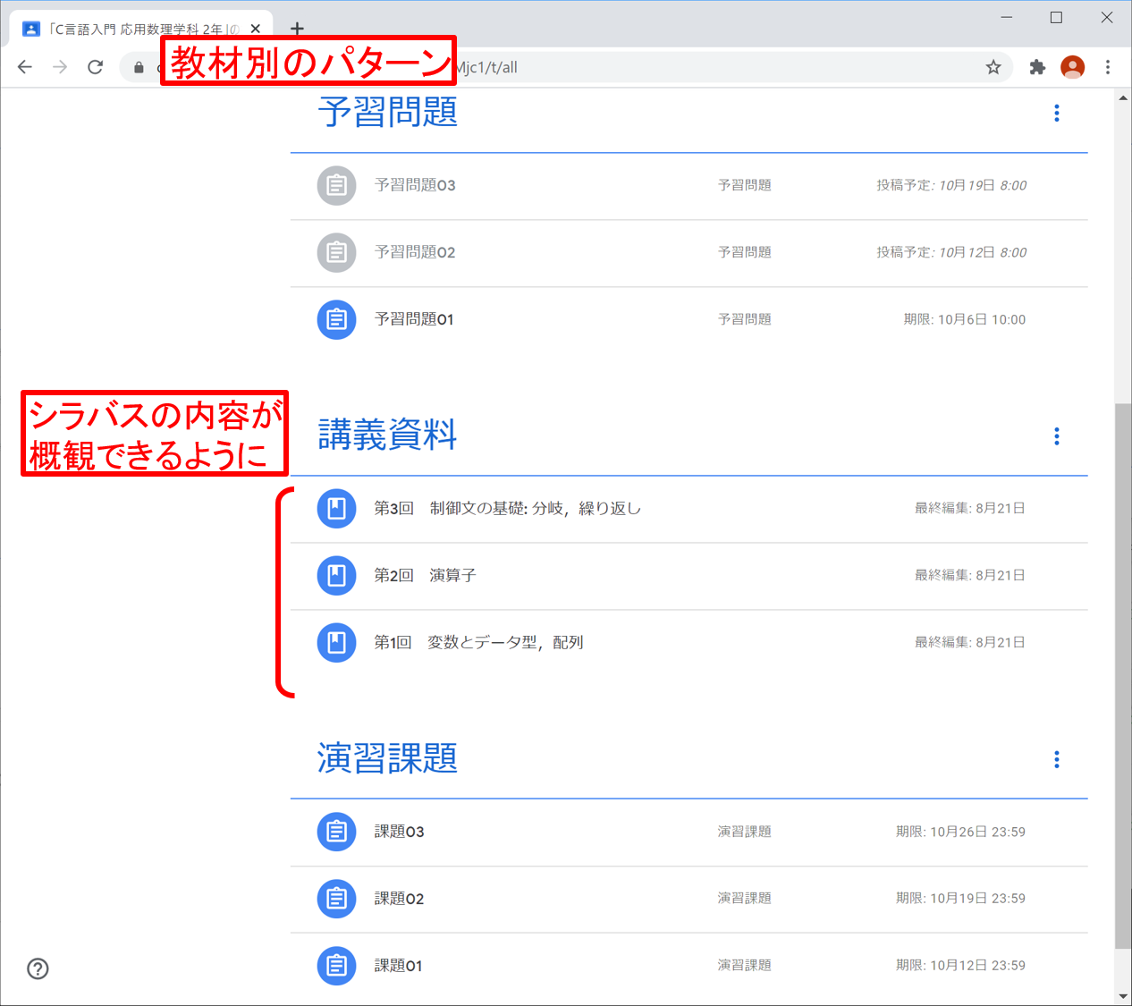Click the 予習問題03 assignment icon
This screenshot has height=1006, width=1132.
point(337,185)
